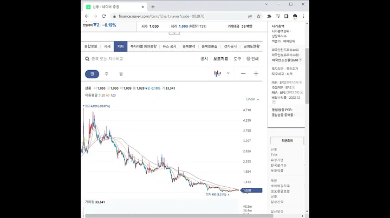Open the 공시 chart option
The height and width of the screenshot is (218, 390).
pos(204,59)
